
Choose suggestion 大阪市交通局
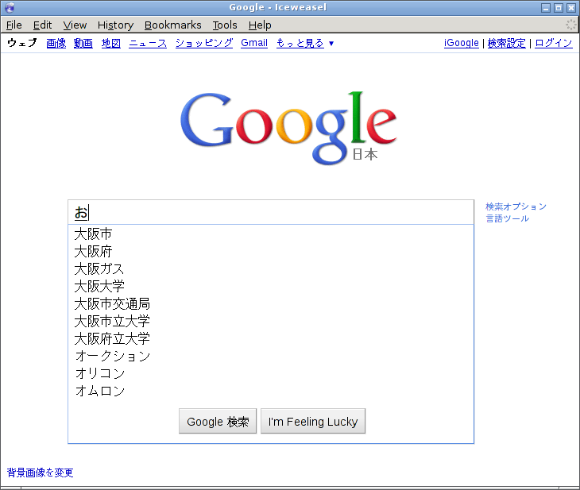point(271,303)
